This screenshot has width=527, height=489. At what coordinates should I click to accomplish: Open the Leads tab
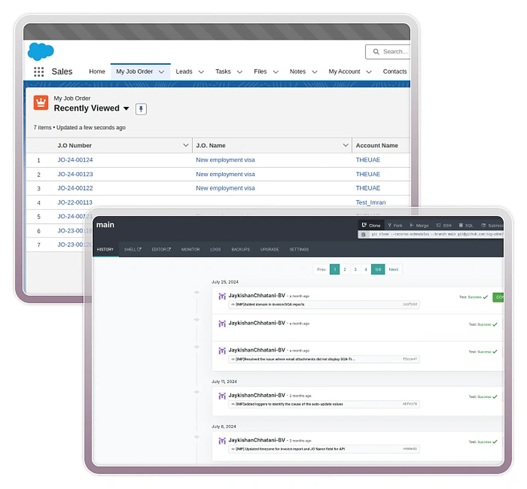coord(184,72)
